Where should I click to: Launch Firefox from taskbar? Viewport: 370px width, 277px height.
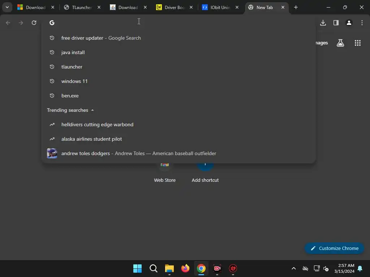185,268
